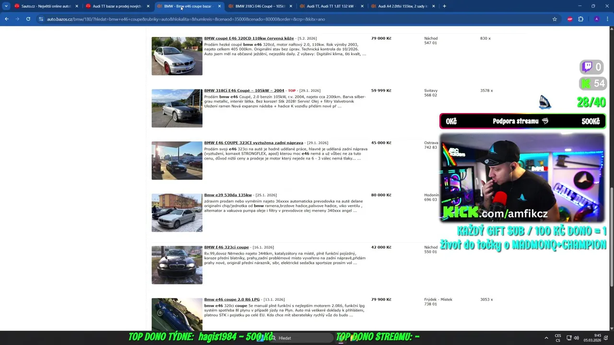Image resolution: width=614 pixels, height=345 pixels.
Task: Close the BMW e46 coupe bazar tab
Action: [x=219, y=6]
